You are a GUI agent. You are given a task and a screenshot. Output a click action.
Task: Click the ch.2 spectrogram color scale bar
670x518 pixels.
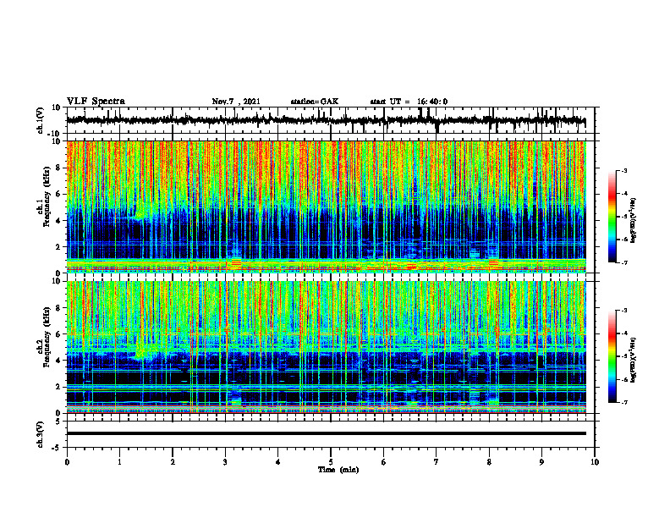612,356
